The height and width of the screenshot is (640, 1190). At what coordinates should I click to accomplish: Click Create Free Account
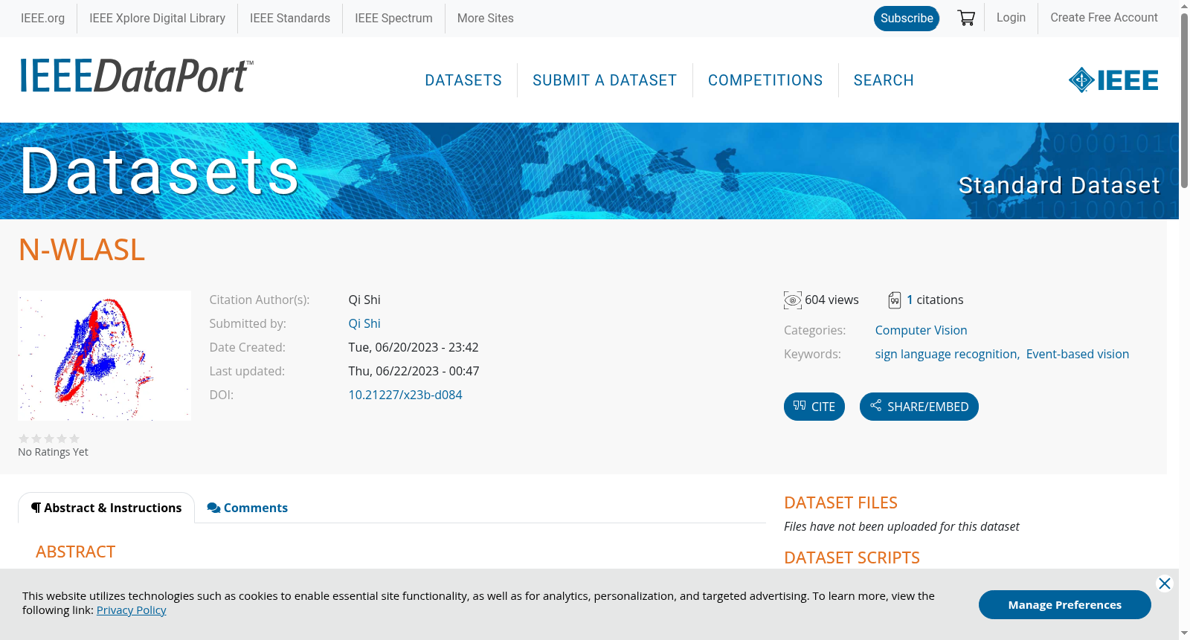pyautogui.click(x=1104, y=18)
